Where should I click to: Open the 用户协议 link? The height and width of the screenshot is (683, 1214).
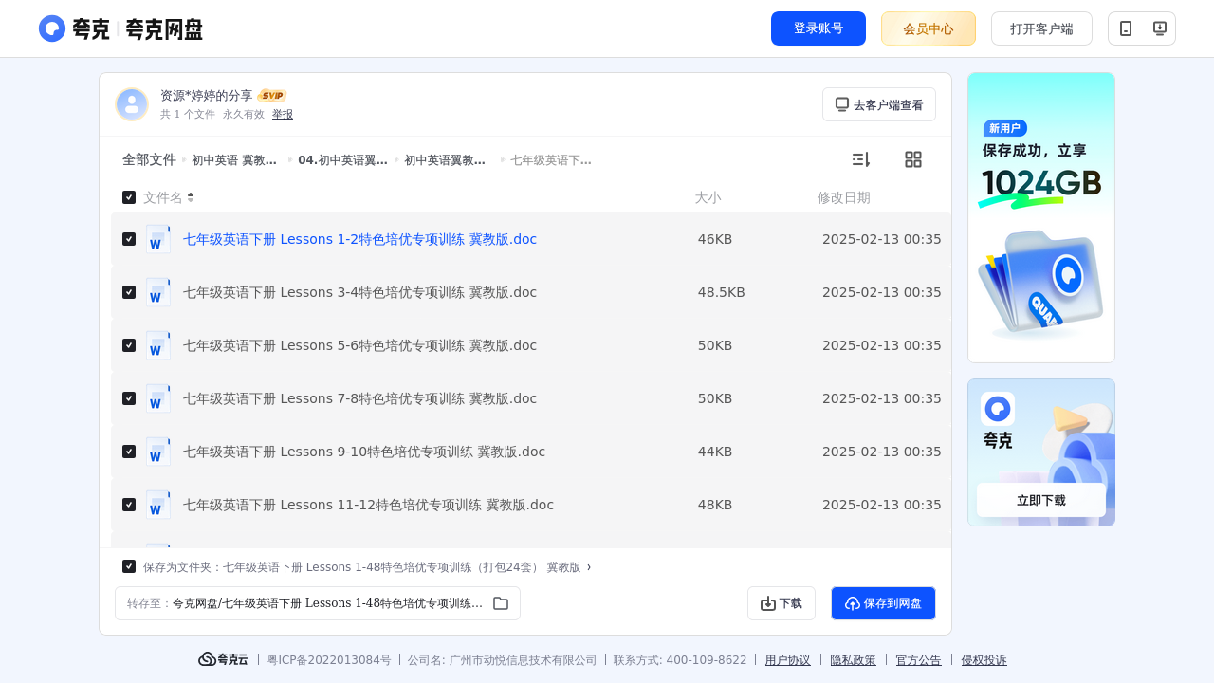point(788,660)
